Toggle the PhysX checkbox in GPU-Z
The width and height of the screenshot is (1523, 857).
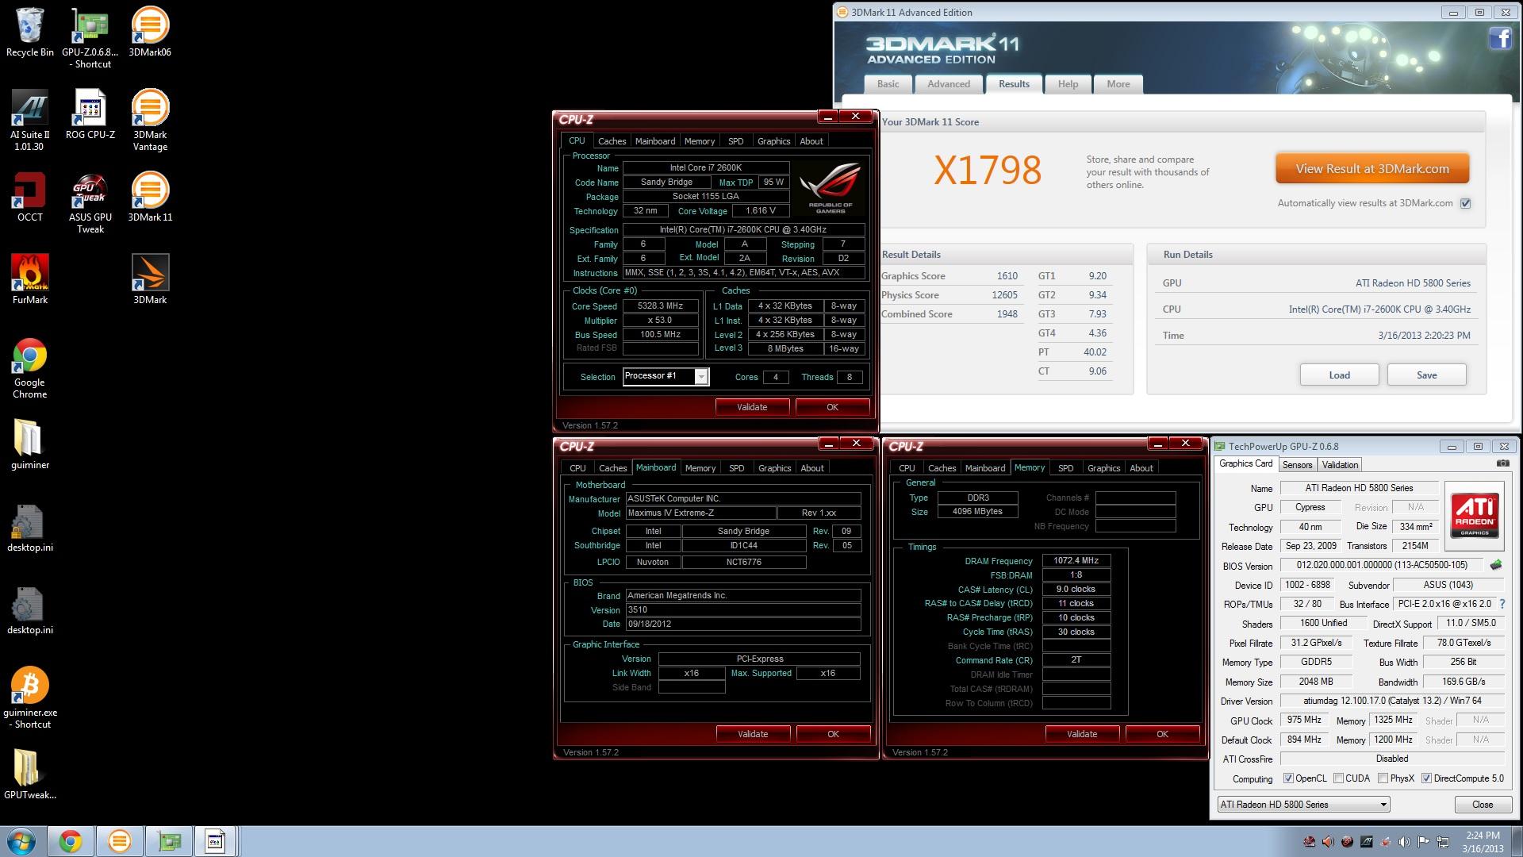1383,778
